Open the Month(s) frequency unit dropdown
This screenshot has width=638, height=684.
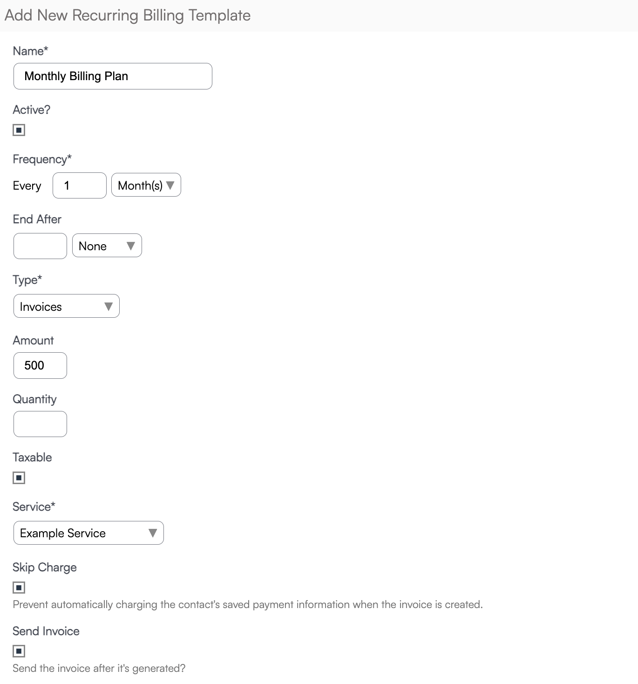point(146,185)
